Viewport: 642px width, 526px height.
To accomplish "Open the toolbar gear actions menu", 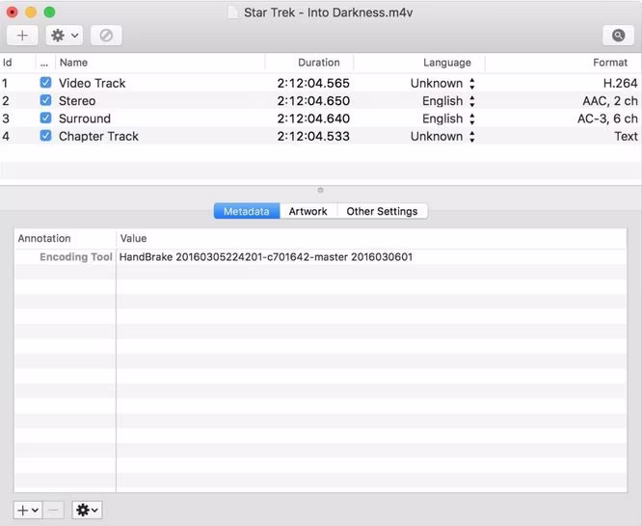I will pyautogui.click(x=65, y=36).
